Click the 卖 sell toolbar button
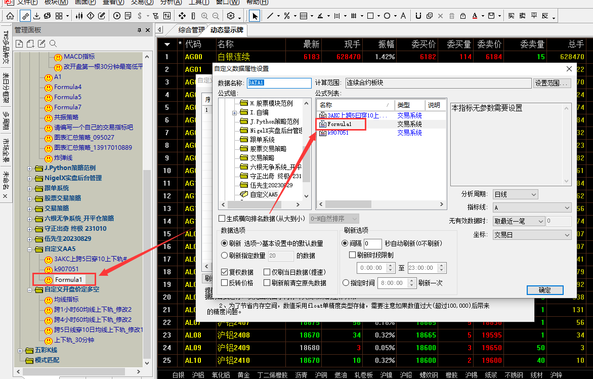This screenshot has height=379, width=593. point(523,16)
